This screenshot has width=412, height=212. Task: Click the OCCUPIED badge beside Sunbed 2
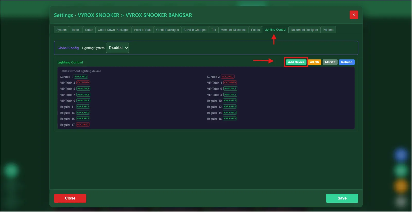click(228, 77)
